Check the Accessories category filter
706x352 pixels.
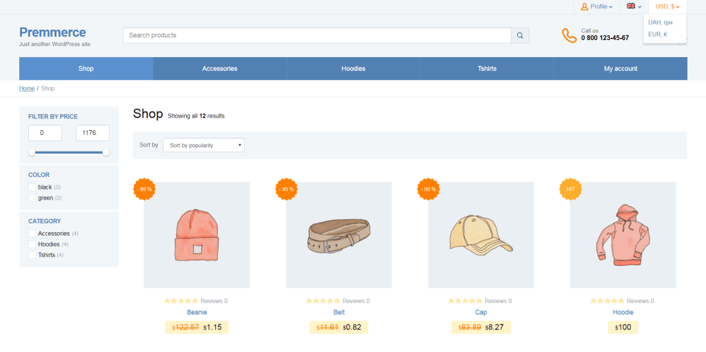[x=32, y=234]
